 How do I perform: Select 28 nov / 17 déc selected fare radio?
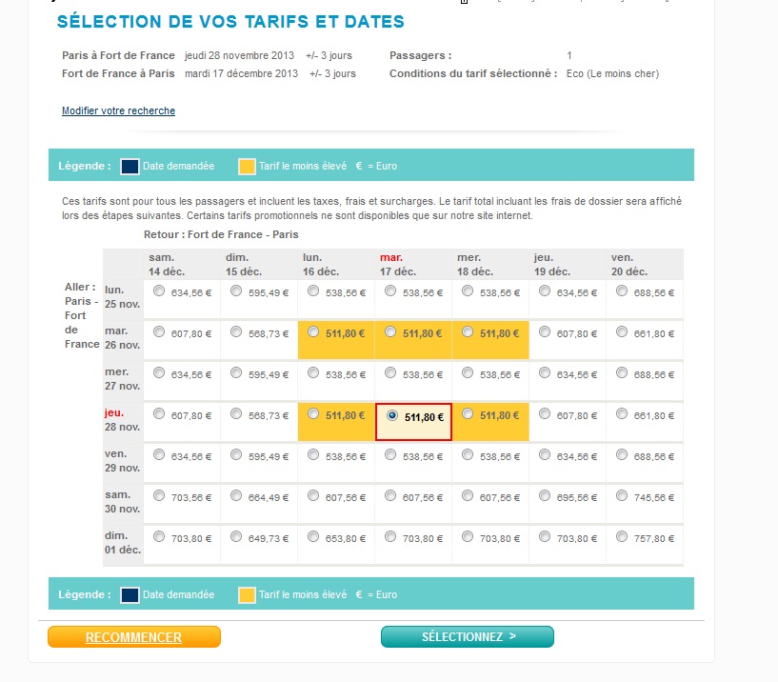coord(392,415)
